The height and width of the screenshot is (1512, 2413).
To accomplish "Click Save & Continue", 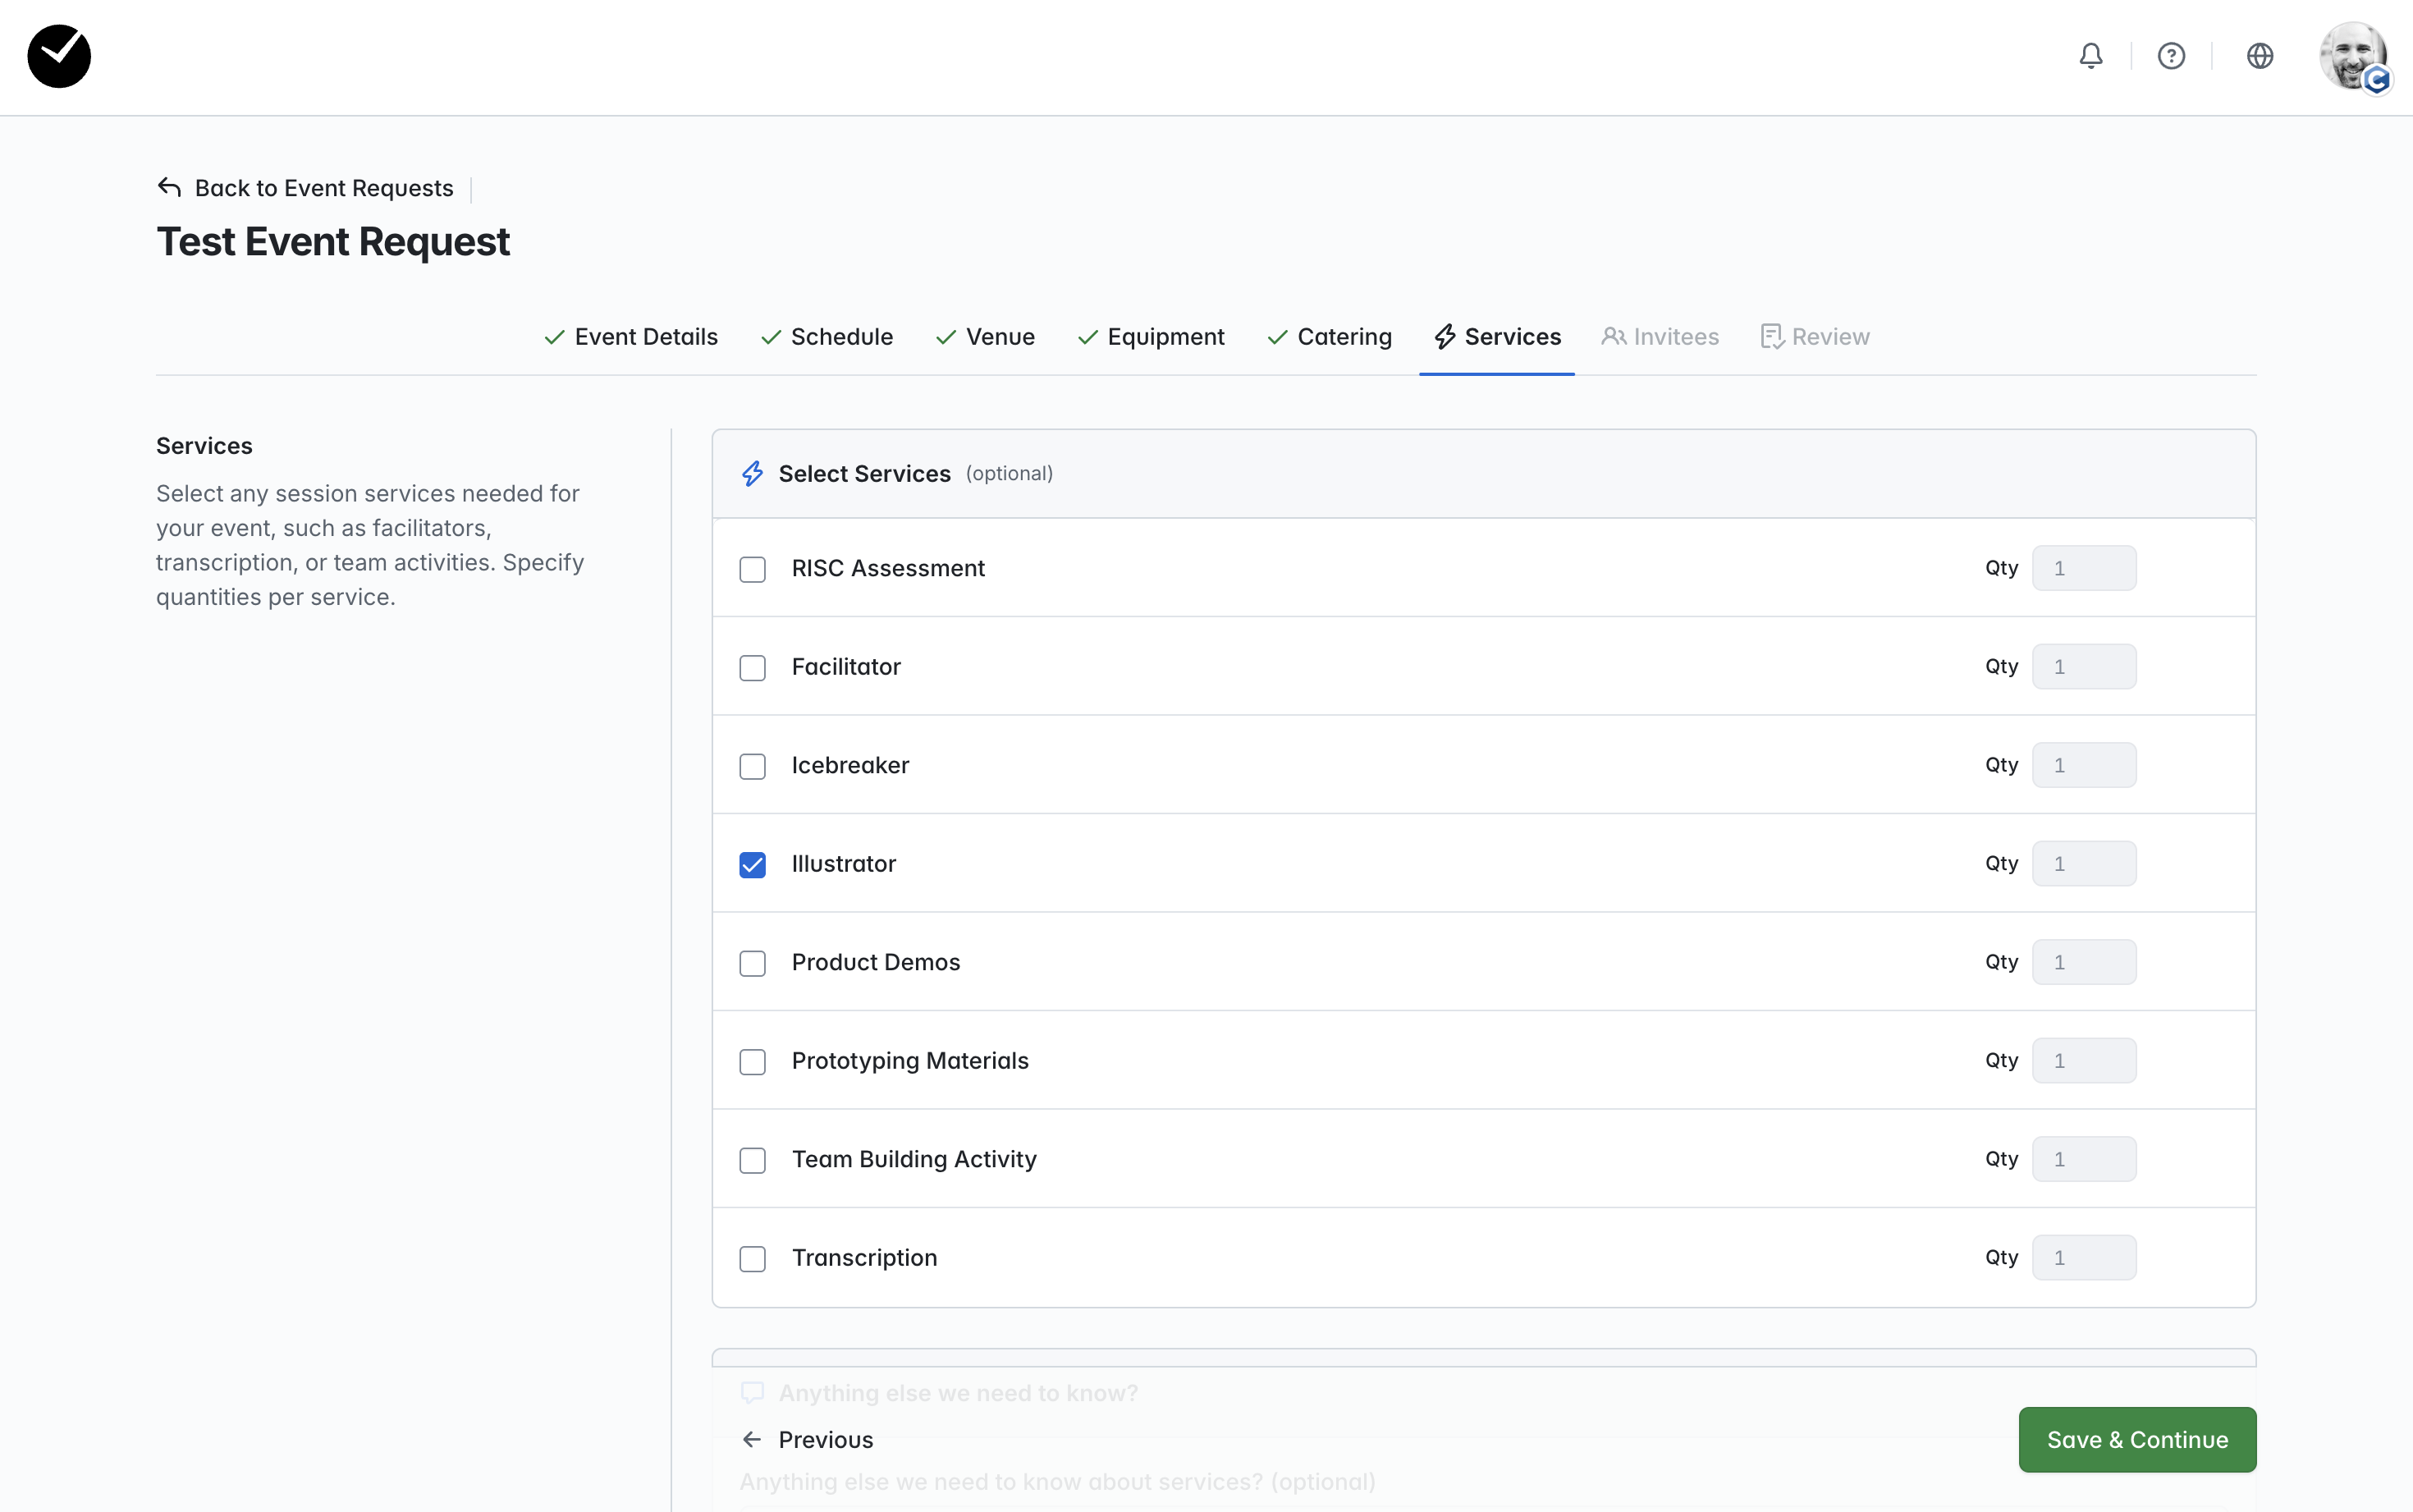I will (2137, 1440).
